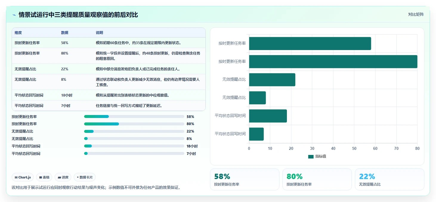436x202 pixels.
Task: Click the 7小时 value beside the progress bar
Action: [191, 153]
